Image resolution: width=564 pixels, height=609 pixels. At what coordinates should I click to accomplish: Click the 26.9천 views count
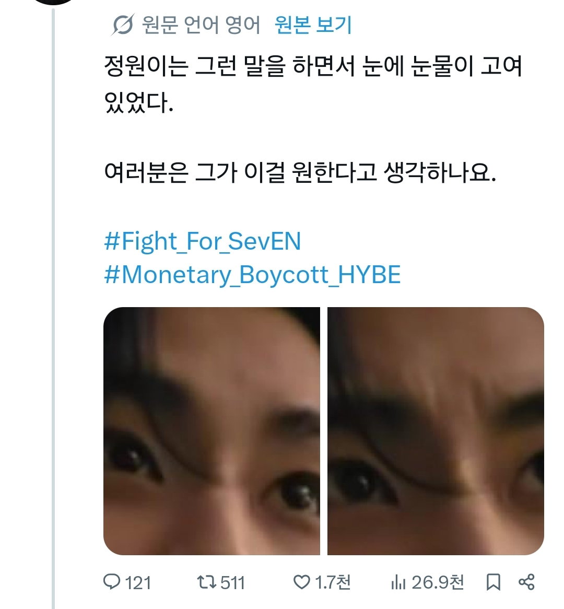438,582
